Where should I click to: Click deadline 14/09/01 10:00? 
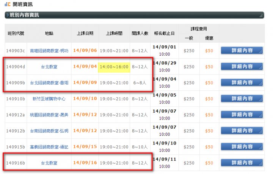(x=165, y=51)
